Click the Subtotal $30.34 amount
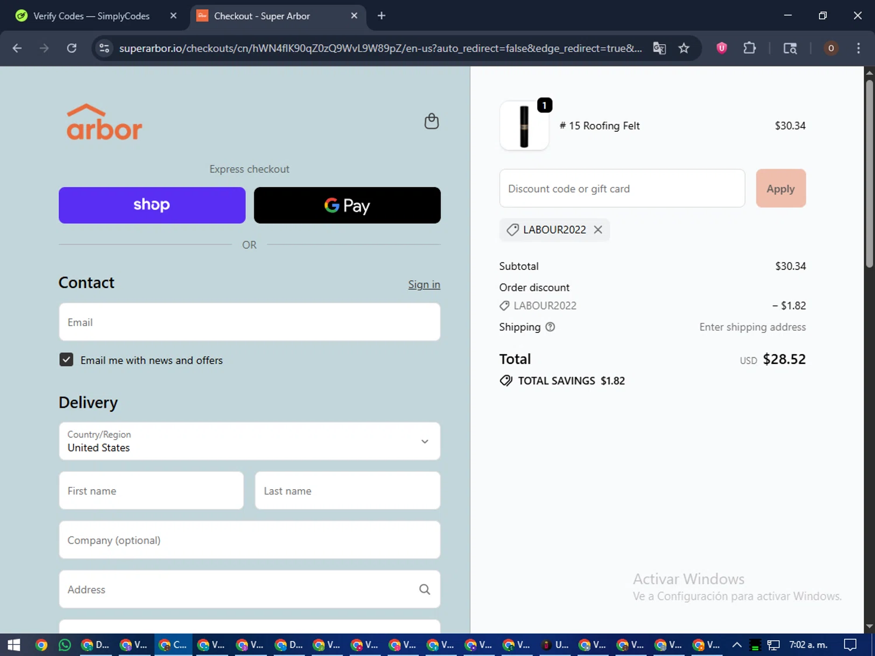The width and height of the screenshot is (875, 656). click(790, 266)
